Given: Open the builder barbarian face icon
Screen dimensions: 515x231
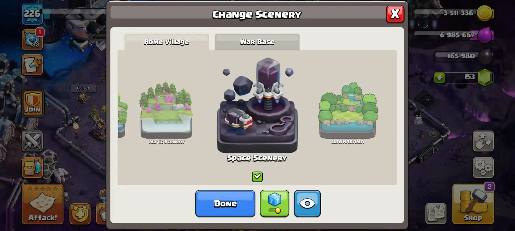Looking at the screenshot, I should tap(32, 167).
